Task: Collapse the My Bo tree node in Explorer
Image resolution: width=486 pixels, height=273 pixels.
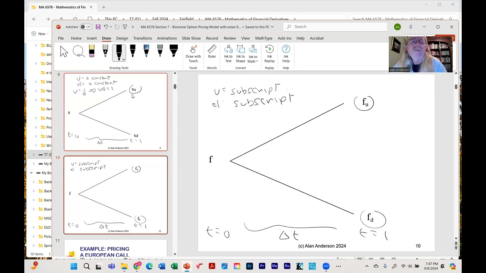Action: pos(32,173)
